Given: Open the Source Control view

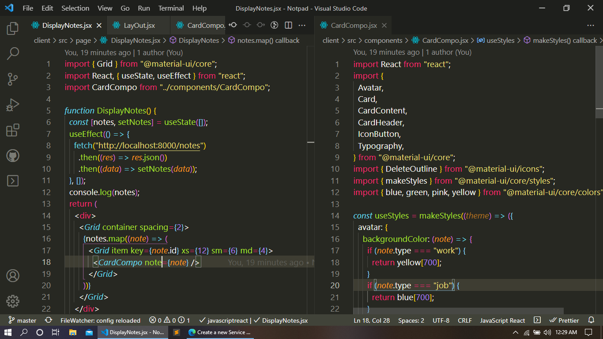Looking at the screenshot, I should [x=12, y=79].
